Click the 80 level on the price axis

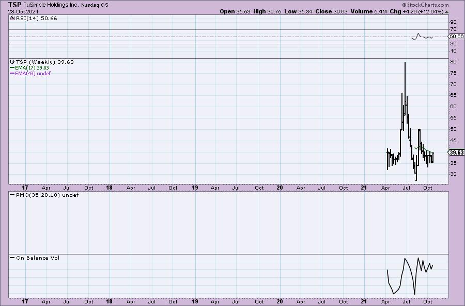click(x=453, y=62)
